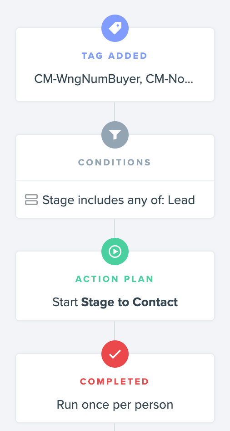The width and height of the screenshot is (230, 431).
Task: Click the blue tag icon
Action: (115, 28)
